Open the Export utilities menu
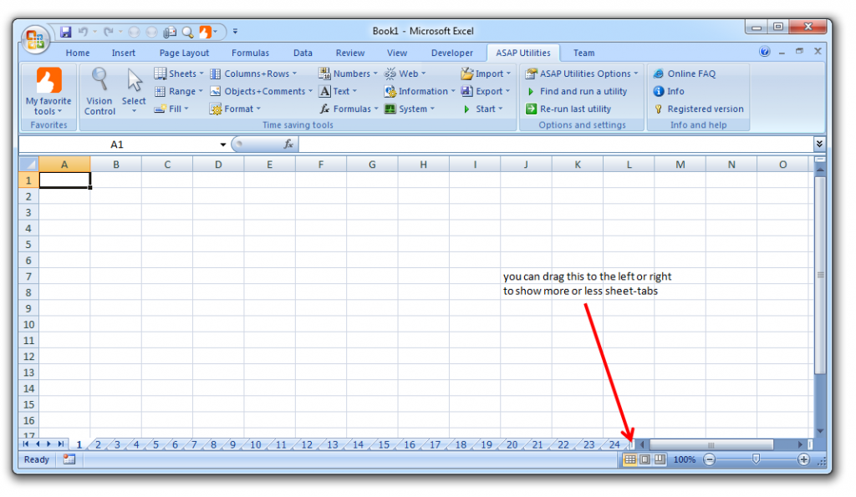The image size is (856, 497). (x=486, y=91)
